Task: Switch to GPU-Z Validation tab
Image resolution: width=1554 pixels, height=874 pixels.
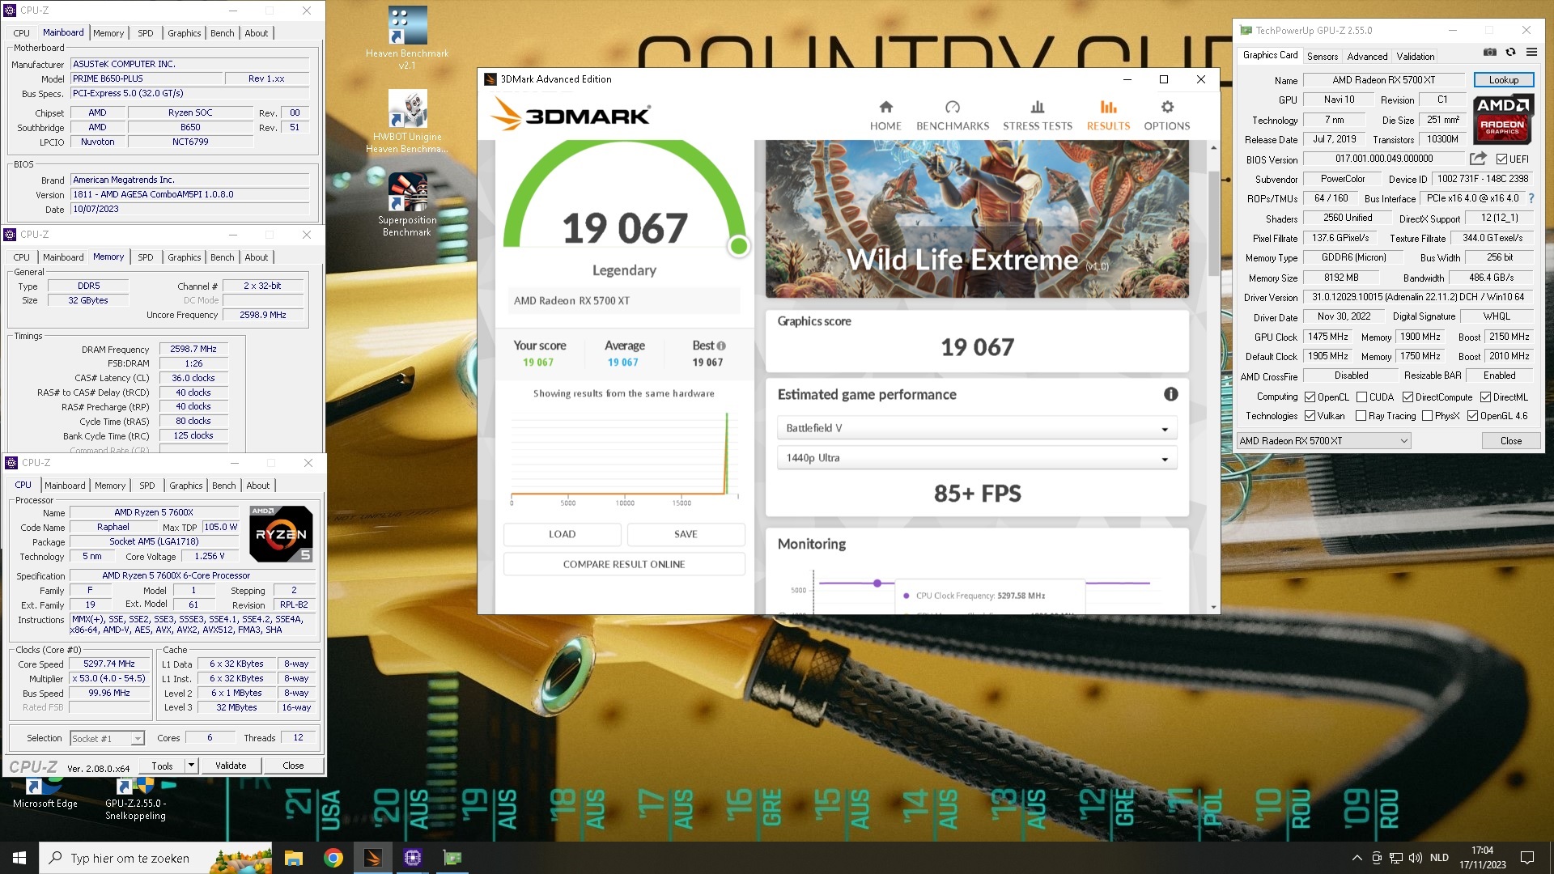Action: [1416, 56]
